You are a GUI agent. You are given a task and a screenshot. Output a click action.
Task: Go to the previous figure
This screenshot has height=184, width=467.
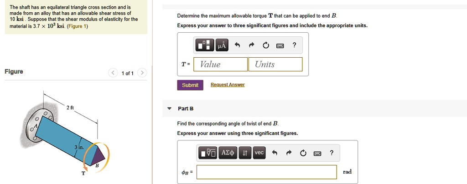point(113,73)
